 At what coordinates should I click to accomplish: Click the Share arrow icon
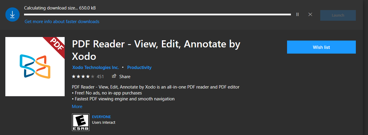coord(114,76)
